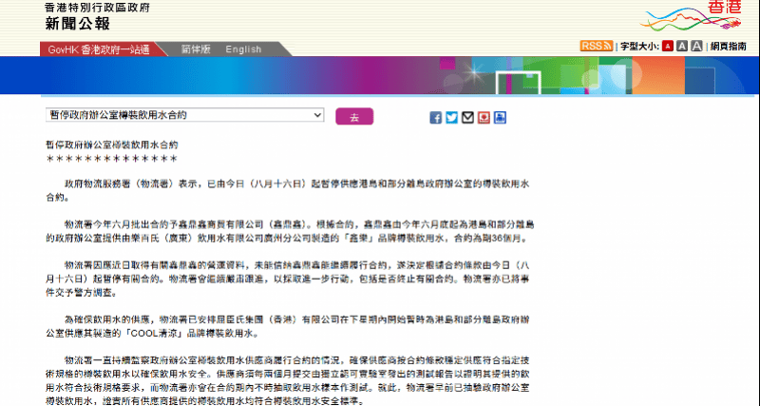Viewport: 760px width, 406px height.
Task: Click the paragraph beginning 物流署因應近日取得
Action: click(288, 279)
